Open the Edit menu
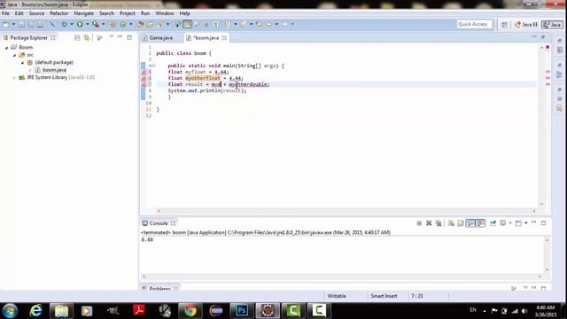The width and height of the screenshot is (567, 319). click(x=19, y=13)
